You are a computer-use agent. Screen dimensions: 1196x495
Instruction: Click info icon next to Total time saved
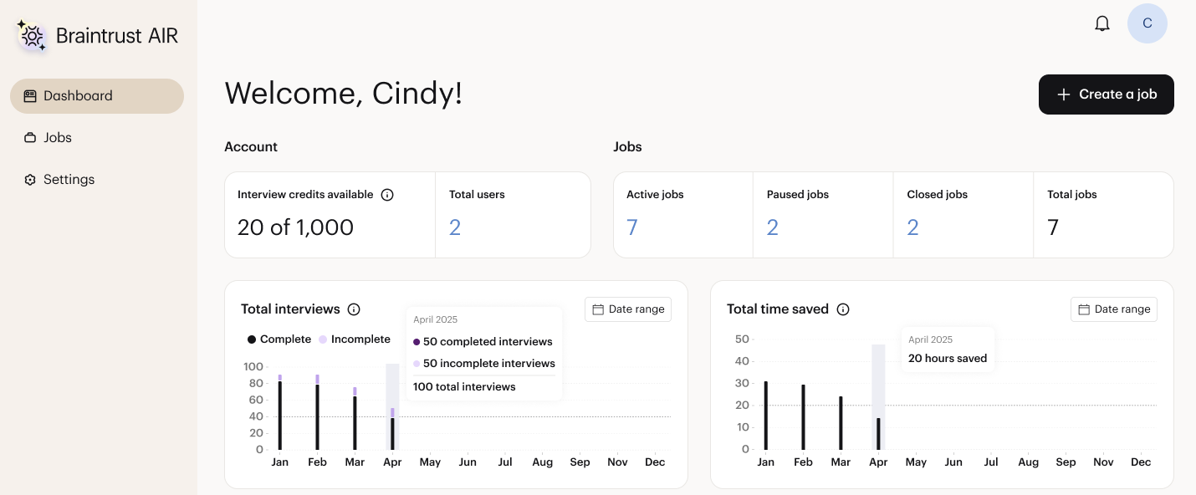843,309
